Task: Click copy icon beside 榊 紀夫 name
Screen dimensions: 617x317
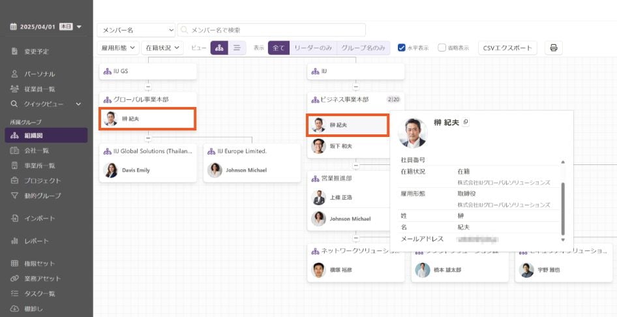Action: [x=466, y=123]
